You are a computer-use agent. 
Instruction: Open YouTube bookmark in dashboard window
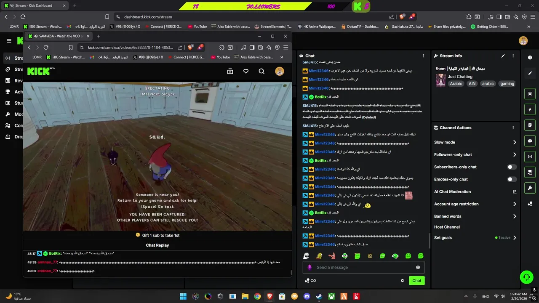[x=197, y=27]
